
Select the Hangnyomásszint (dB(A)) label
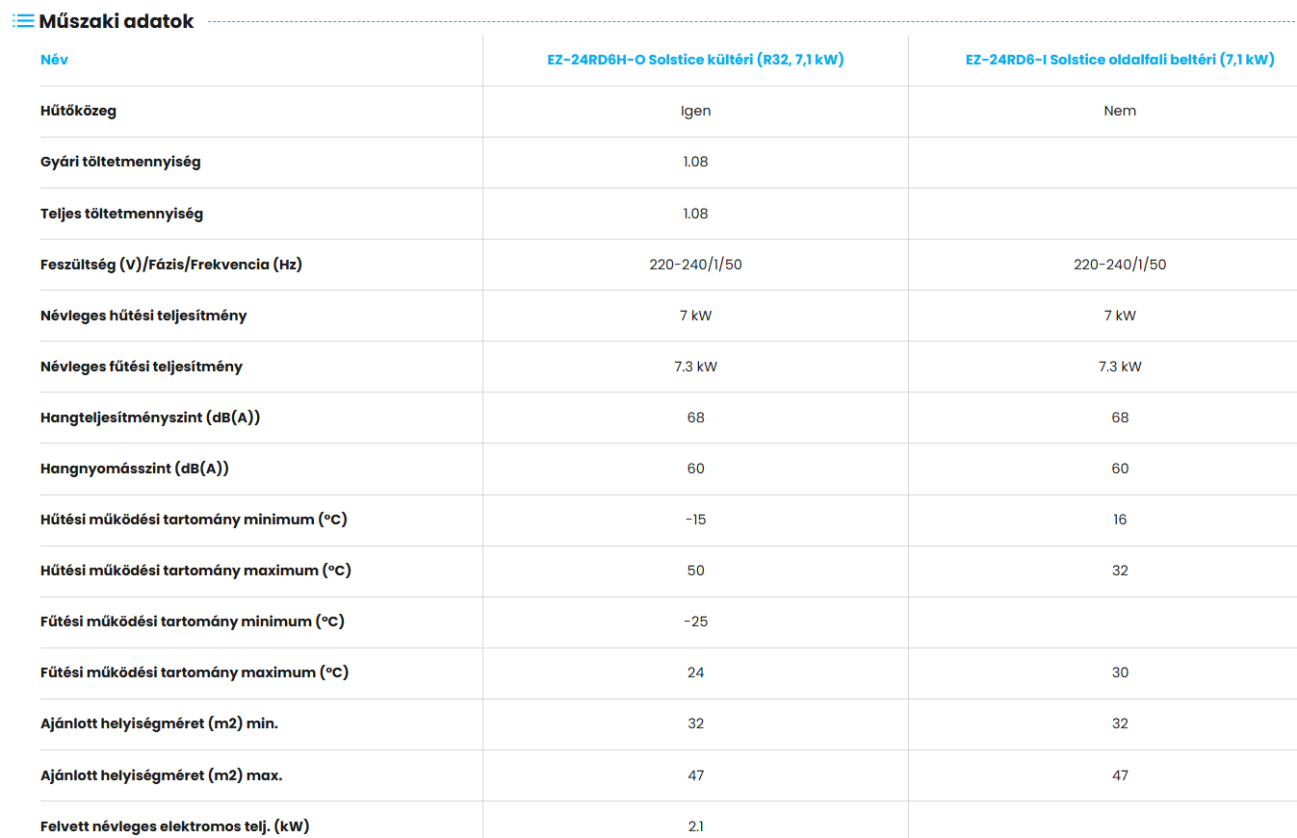(135, 469)
